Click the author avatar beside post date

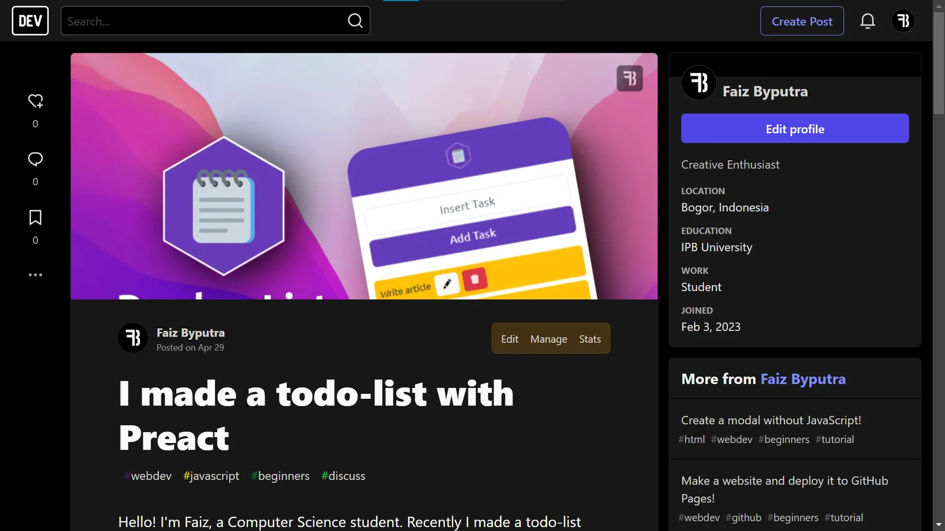[133, 338]
